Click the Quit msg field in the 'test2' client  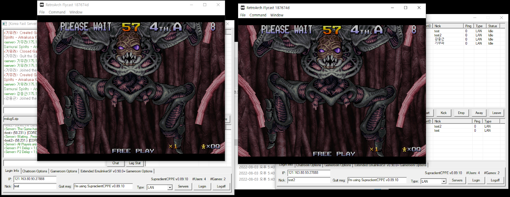[377, 180]
